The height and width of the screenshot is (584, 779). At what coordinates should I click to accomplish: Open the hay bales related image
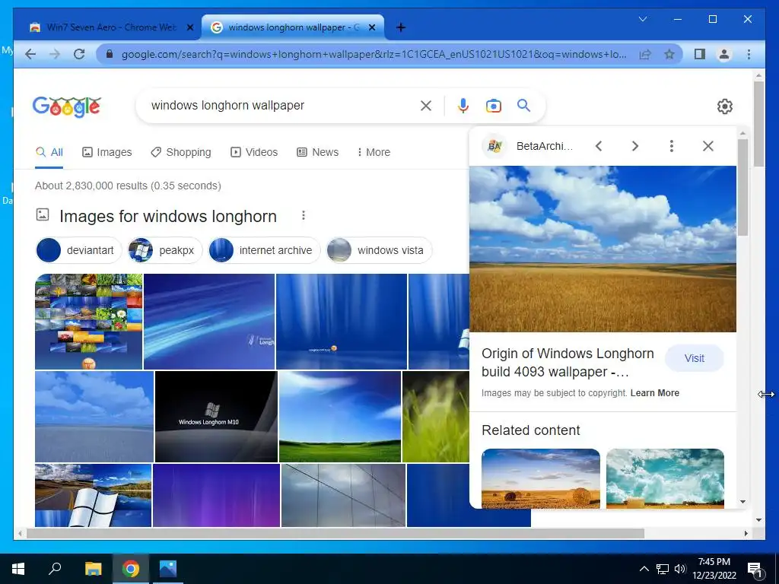click(541, 478)
